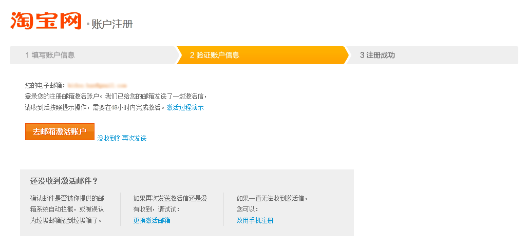Image resolution: width=527 pixels, height=248 pixels.
Task: Click the 如果一直无法收到激活信 tip text
Action: (x=272, y=198)
